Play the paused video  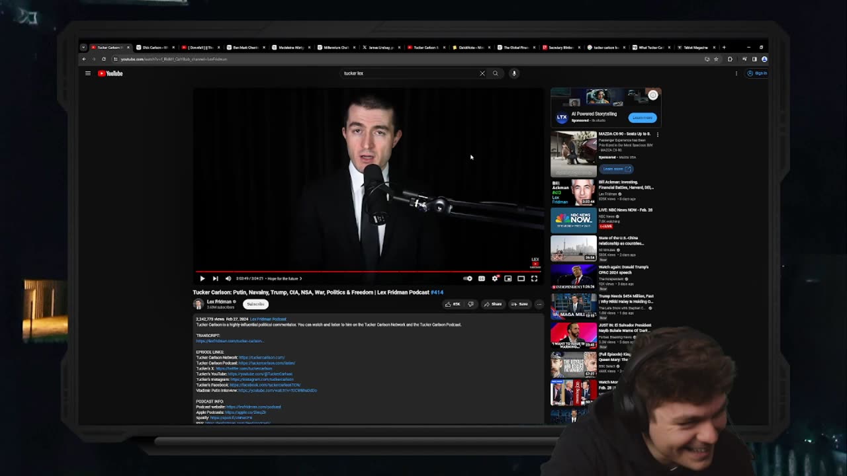[x=202, y=278]
